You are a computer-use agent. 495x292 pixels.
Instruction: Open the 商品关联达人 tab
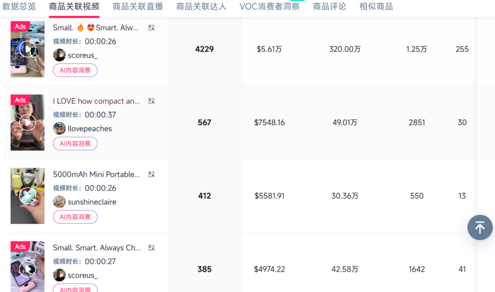coord(201,6)
